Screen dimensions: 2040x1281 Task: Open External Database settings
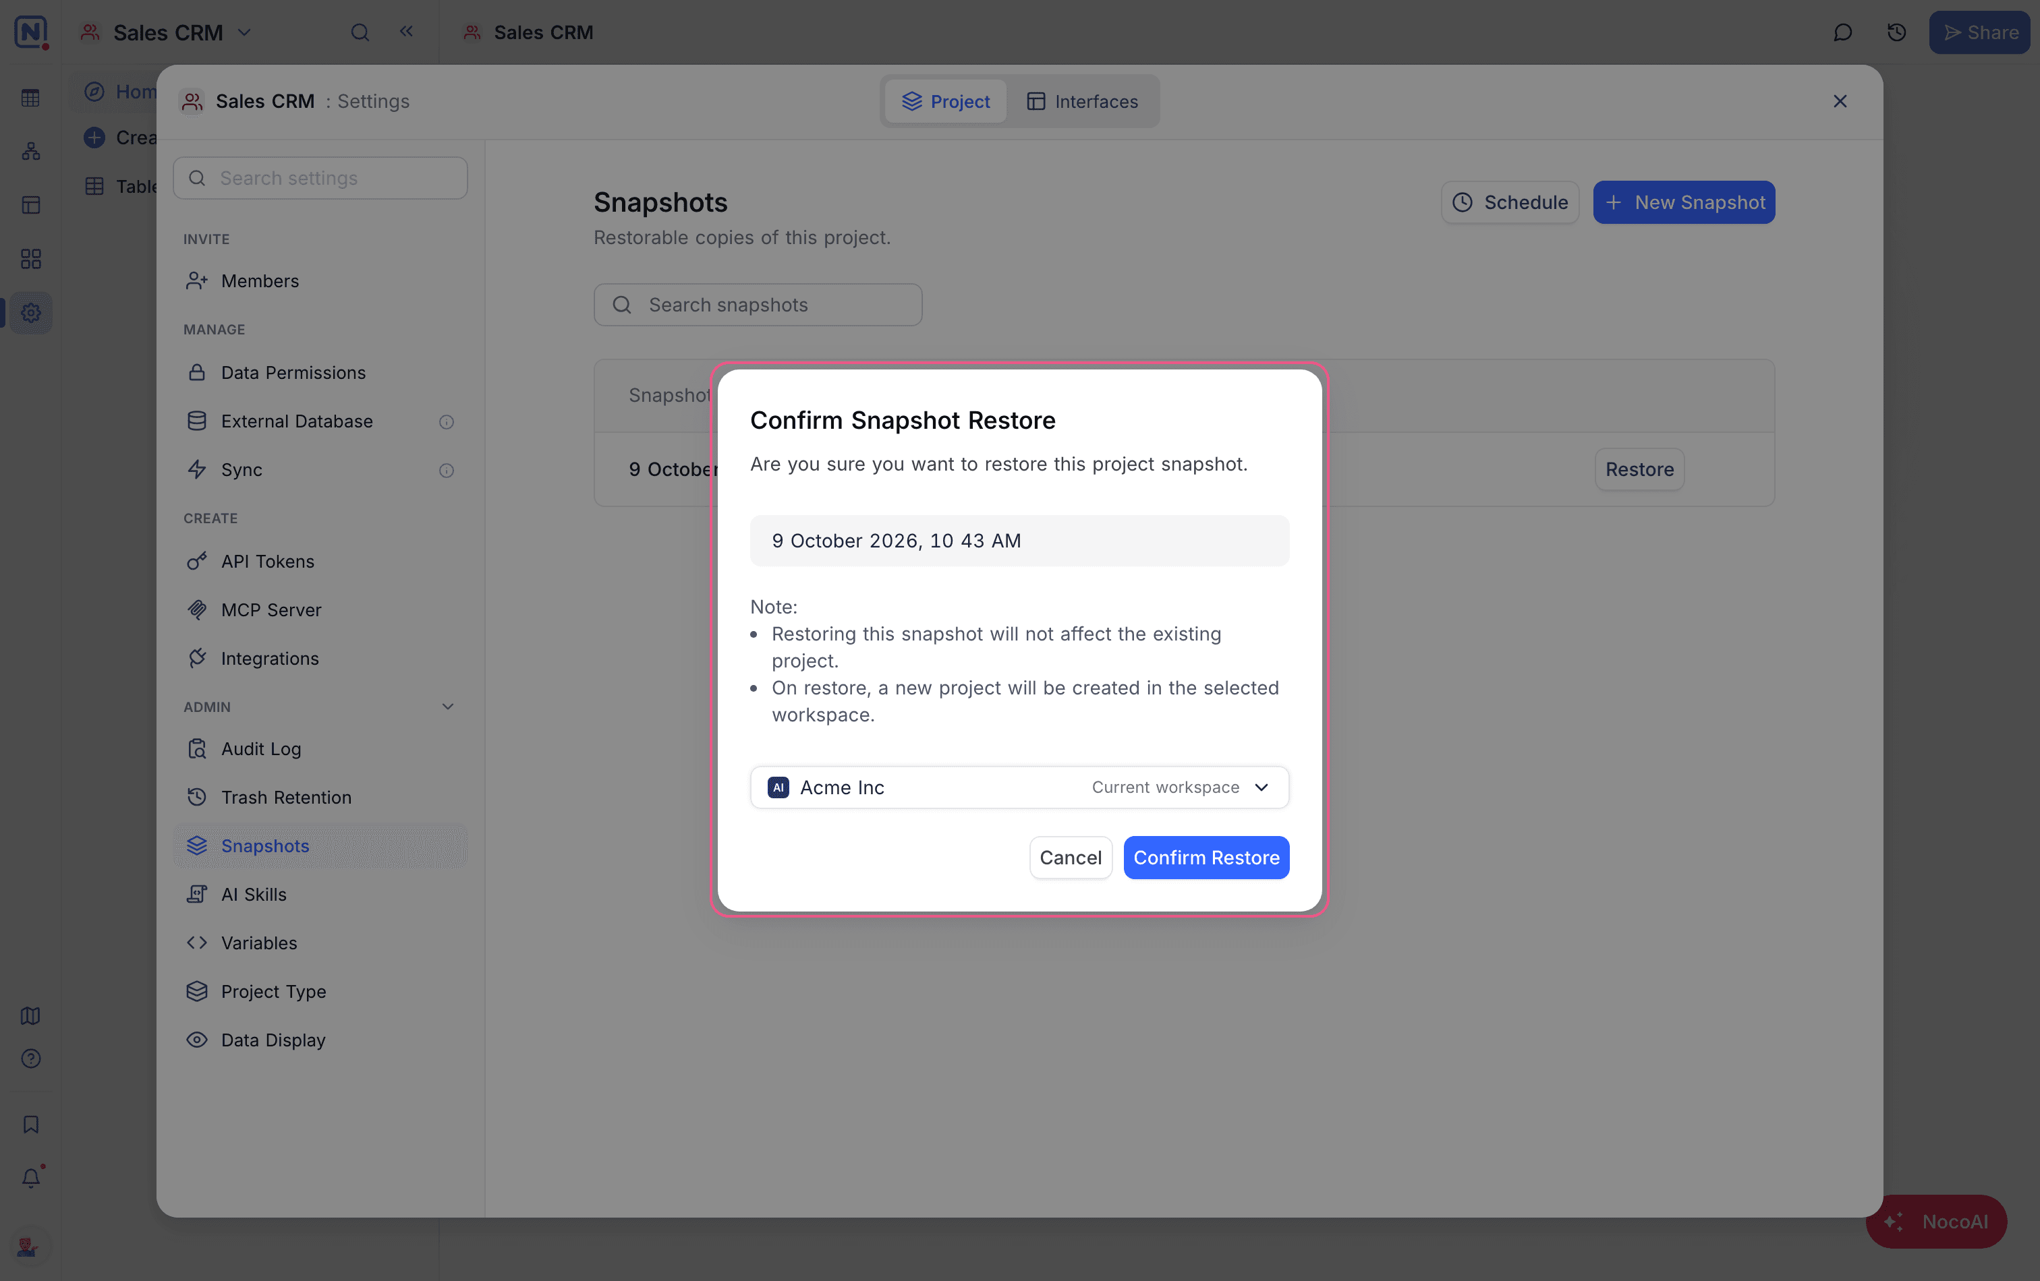[320, 421]
